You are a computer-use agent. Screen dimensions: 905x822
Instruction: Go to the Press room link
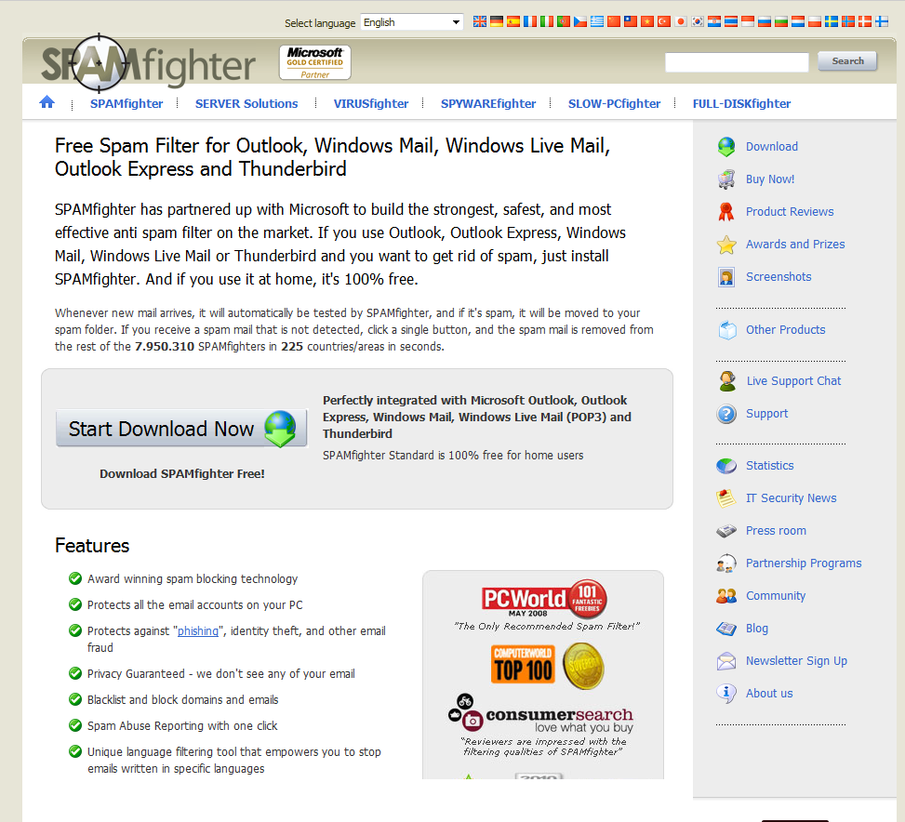[776, 531]
